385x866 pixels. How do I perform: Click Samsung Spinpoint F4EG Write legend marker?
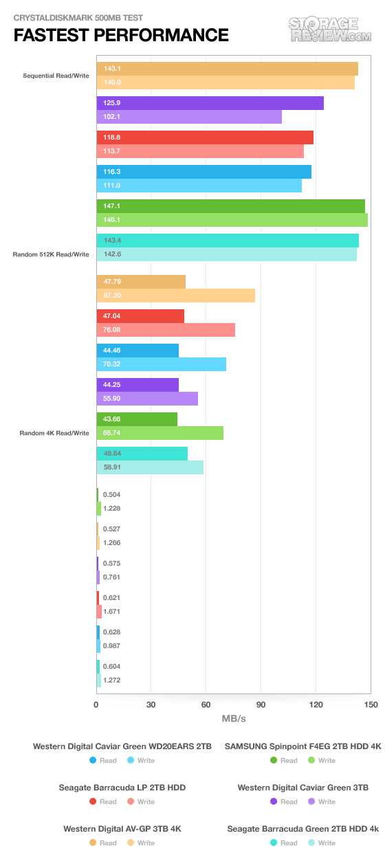coord(311,760)
